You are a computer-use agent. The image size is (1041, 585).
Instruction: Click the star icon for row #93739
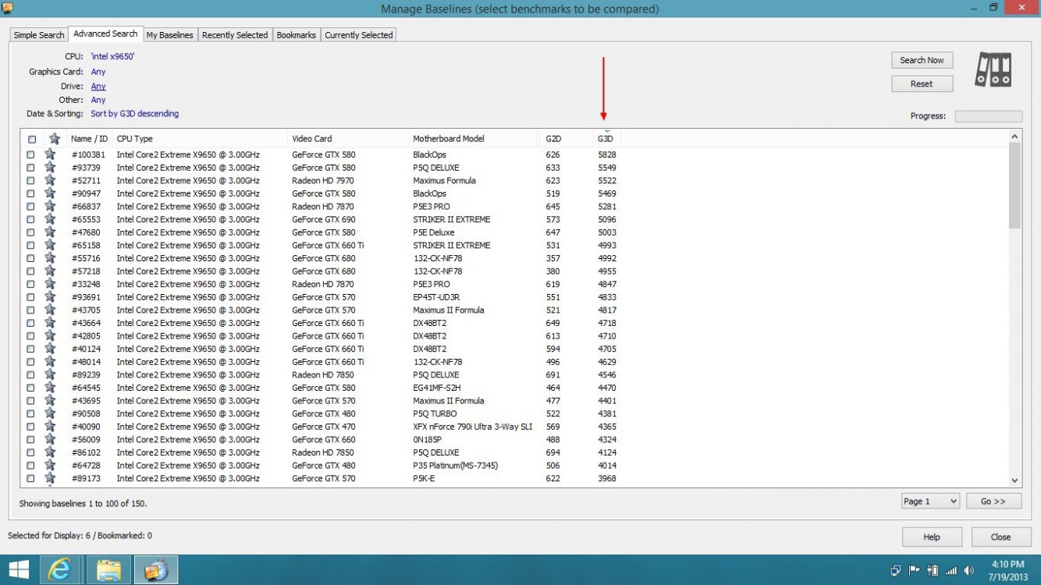[51, 168]
